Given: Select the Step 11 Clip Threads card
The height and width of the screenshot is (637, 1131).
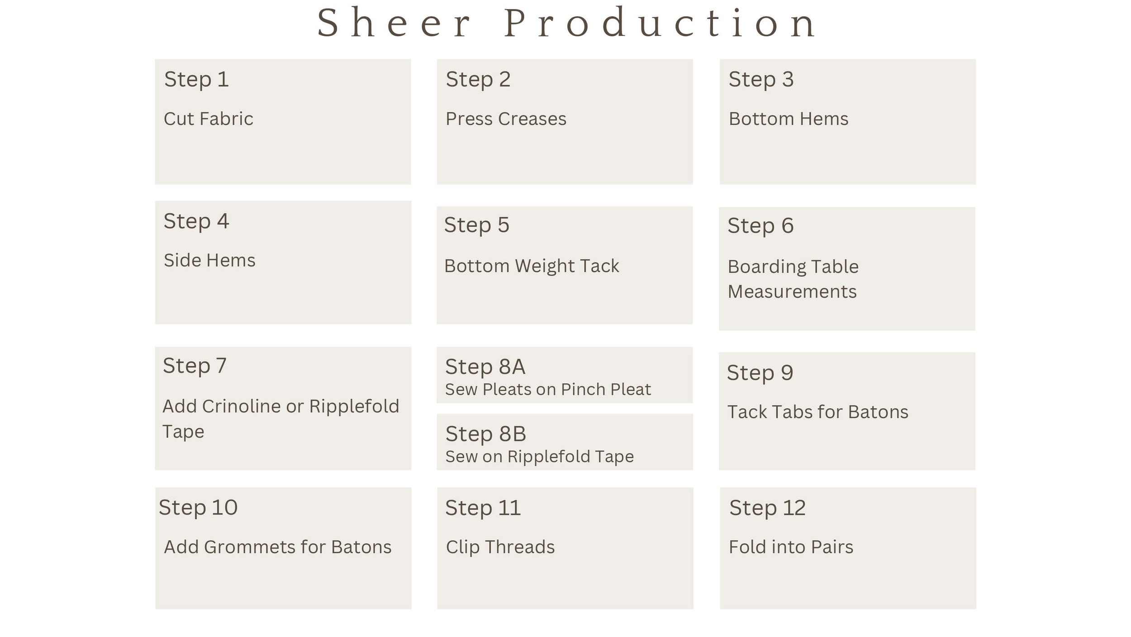Looking at the screenshot, I should pos(565,548).
